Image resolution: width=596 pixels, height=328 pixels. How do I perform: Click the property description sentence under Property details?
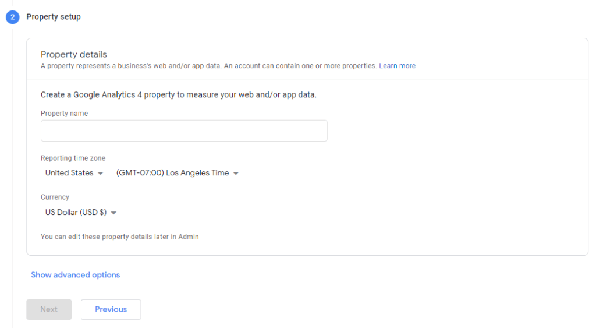point(209,66)
